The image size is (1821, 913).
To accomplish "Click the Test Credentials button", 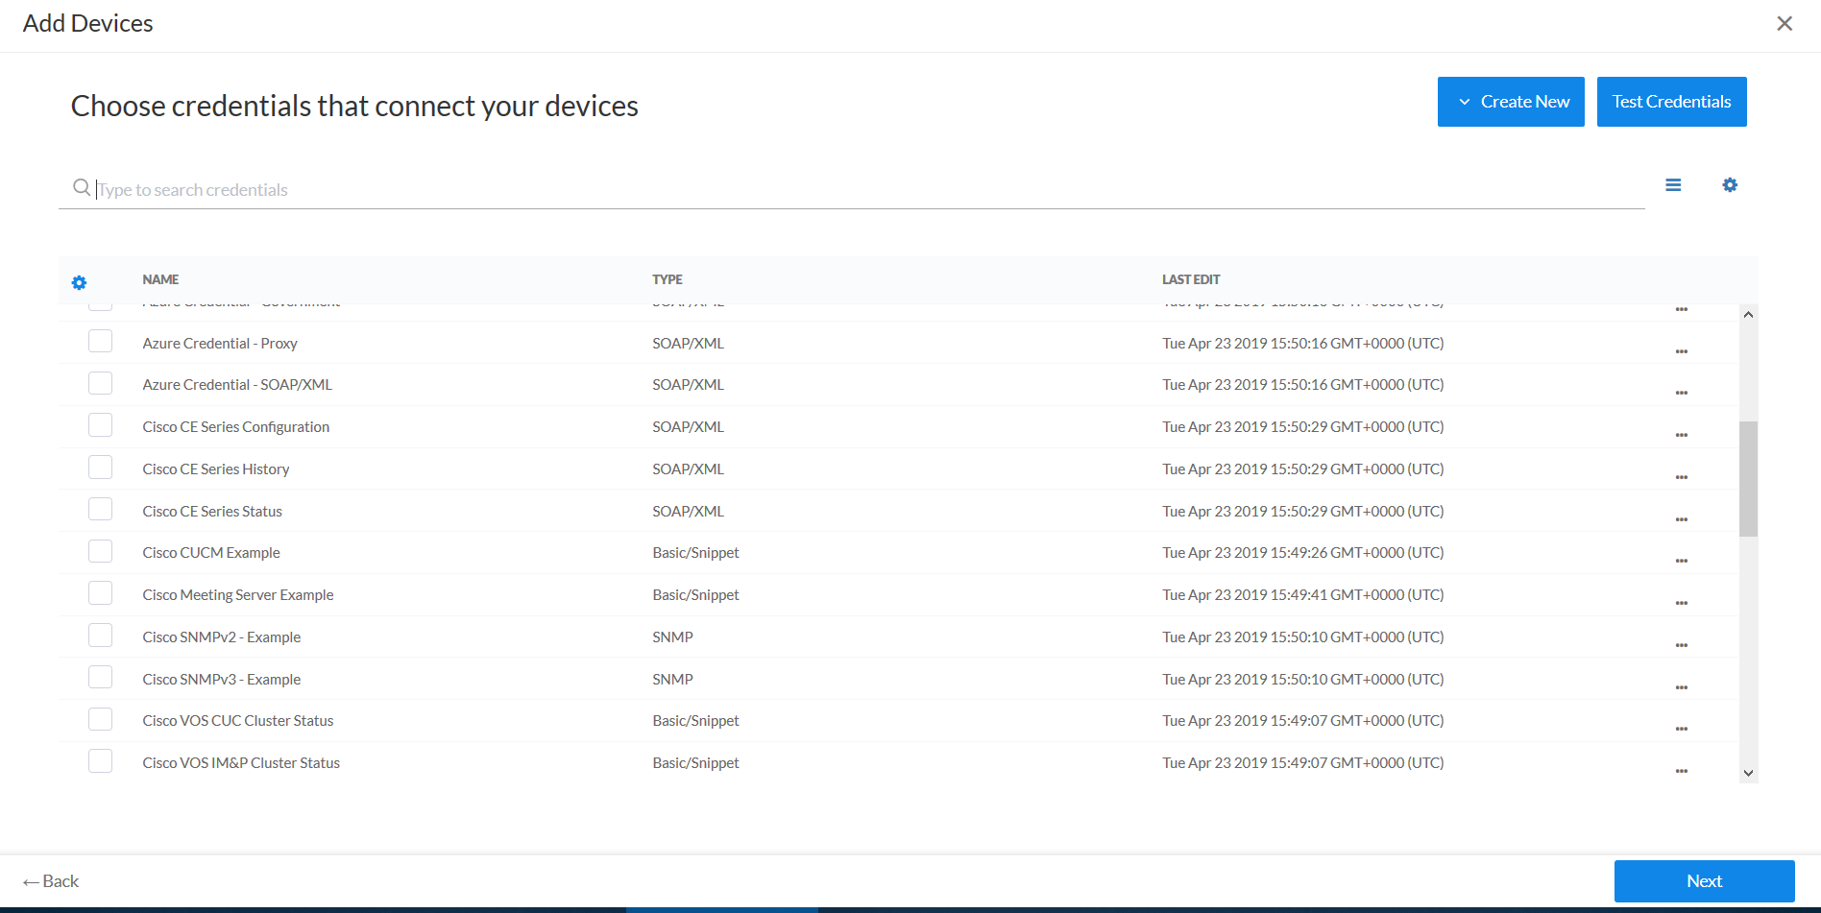I will pos(1670,102).
